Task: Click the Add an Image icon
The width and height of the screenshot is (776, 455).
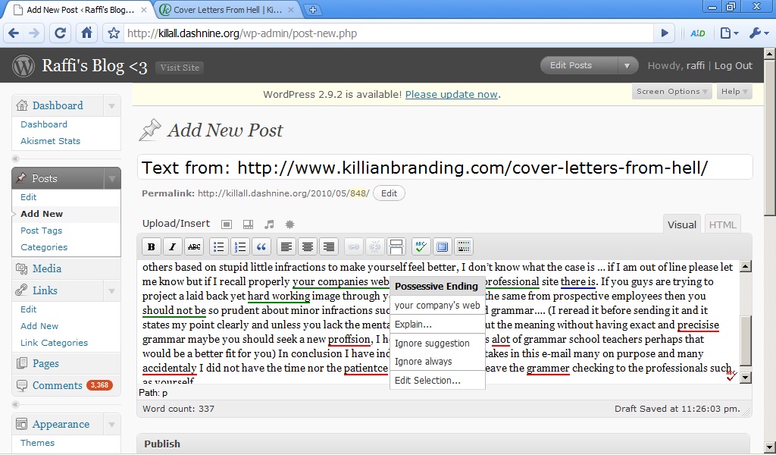Action: click(227, 224)
